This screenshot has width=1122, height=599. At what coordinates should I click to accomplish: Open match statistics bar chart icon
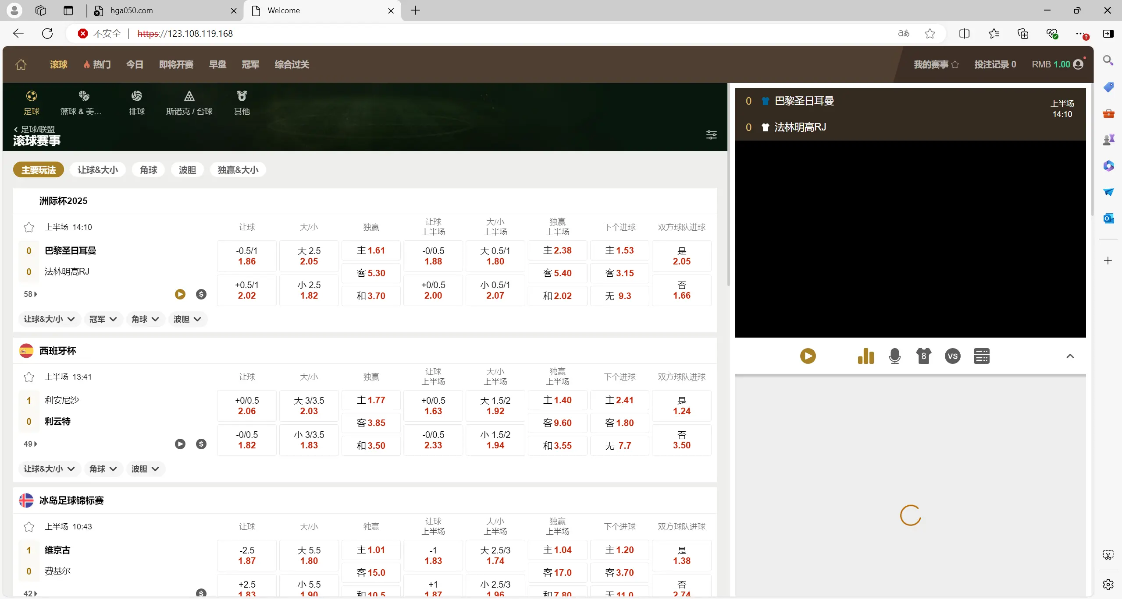click(866, 356)
